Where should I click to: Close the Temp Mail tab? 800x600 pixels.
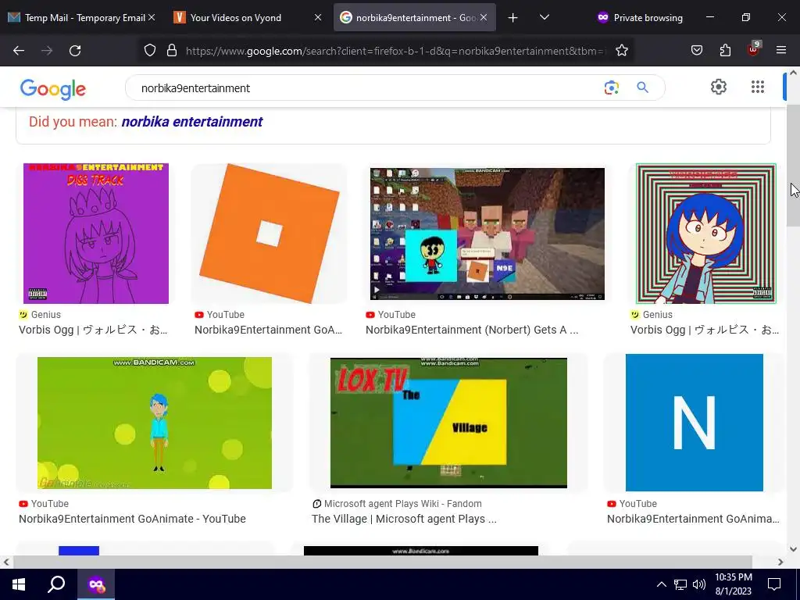coord(152,18)
